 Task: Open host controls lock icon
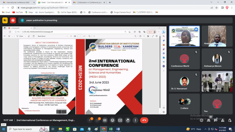click(230, 120)
